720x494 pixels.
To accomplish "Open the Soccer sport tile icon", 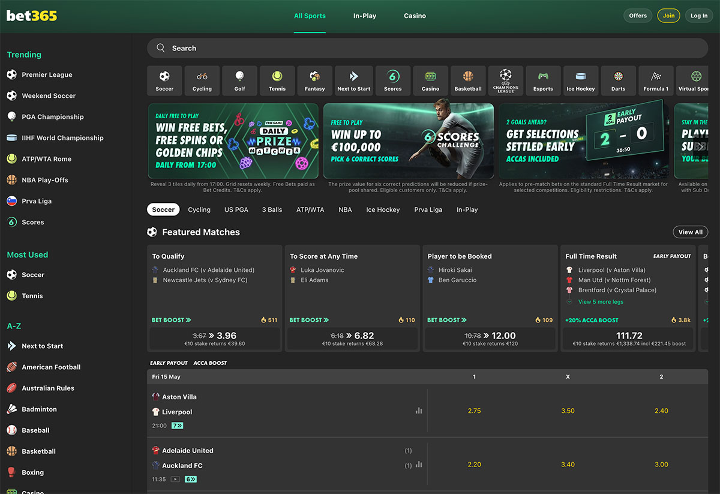I will [164, 76].
